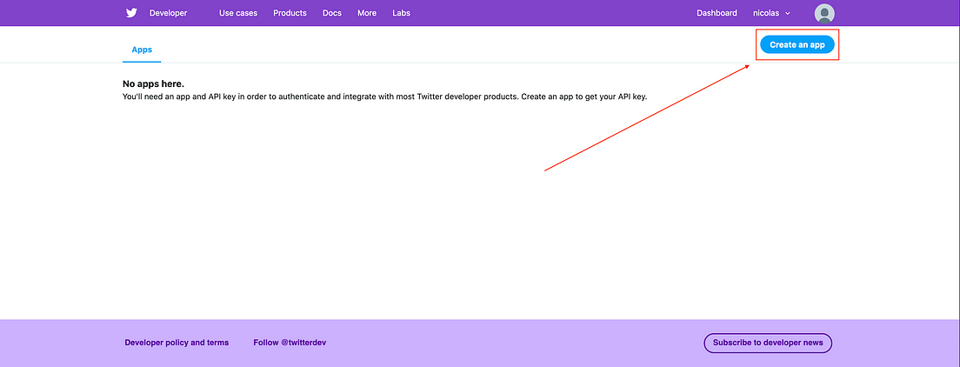Open the profile avatar icon
The height and width of the screenshot is (367, 960).
coord(824,13)
